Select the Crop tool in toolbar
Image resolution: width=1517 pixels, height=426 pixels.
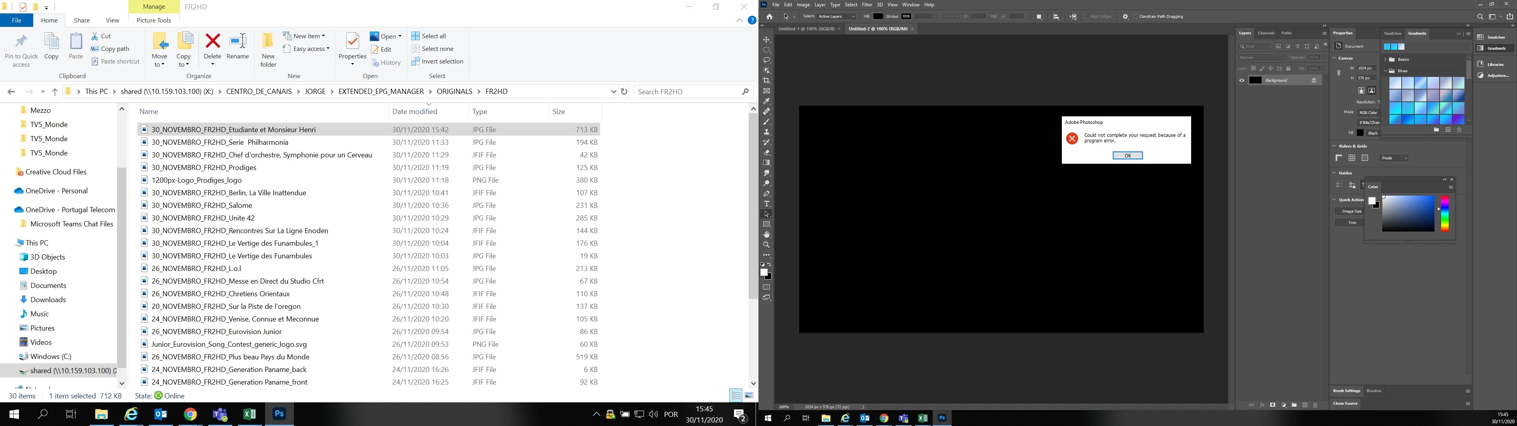[x=766, y=80]
